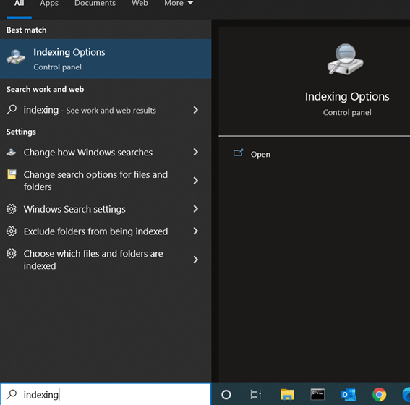Click the Indexing Options drive icon in best match

[x=16, y=57]
